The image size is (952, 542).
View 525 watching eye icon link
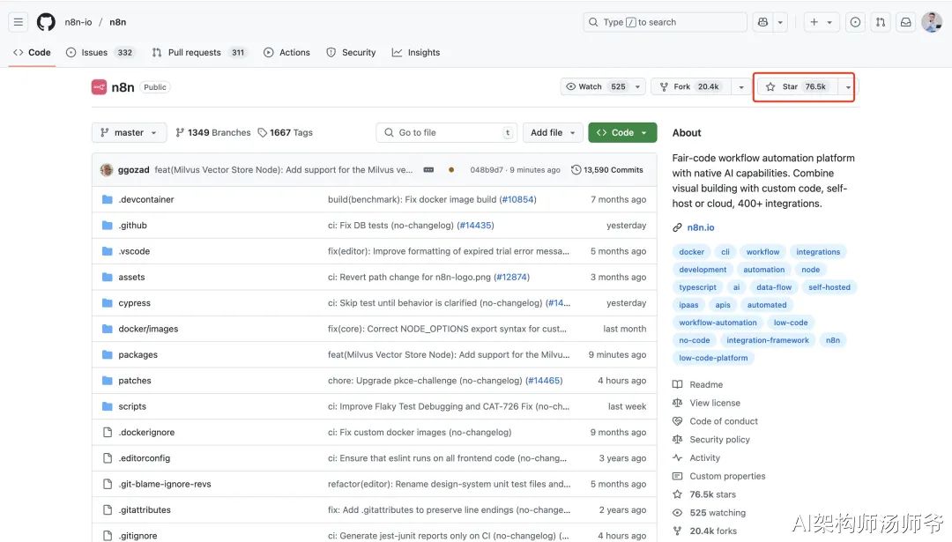678,513
